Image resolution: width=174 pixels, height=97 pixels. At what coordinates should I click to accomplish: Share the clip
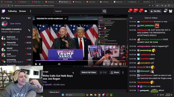tap(115, 72)
